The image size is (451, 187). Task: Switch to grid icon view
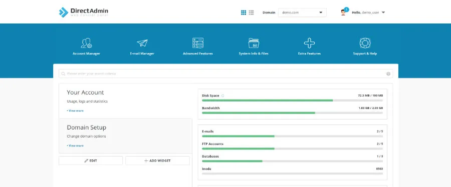tap(244, 12)
